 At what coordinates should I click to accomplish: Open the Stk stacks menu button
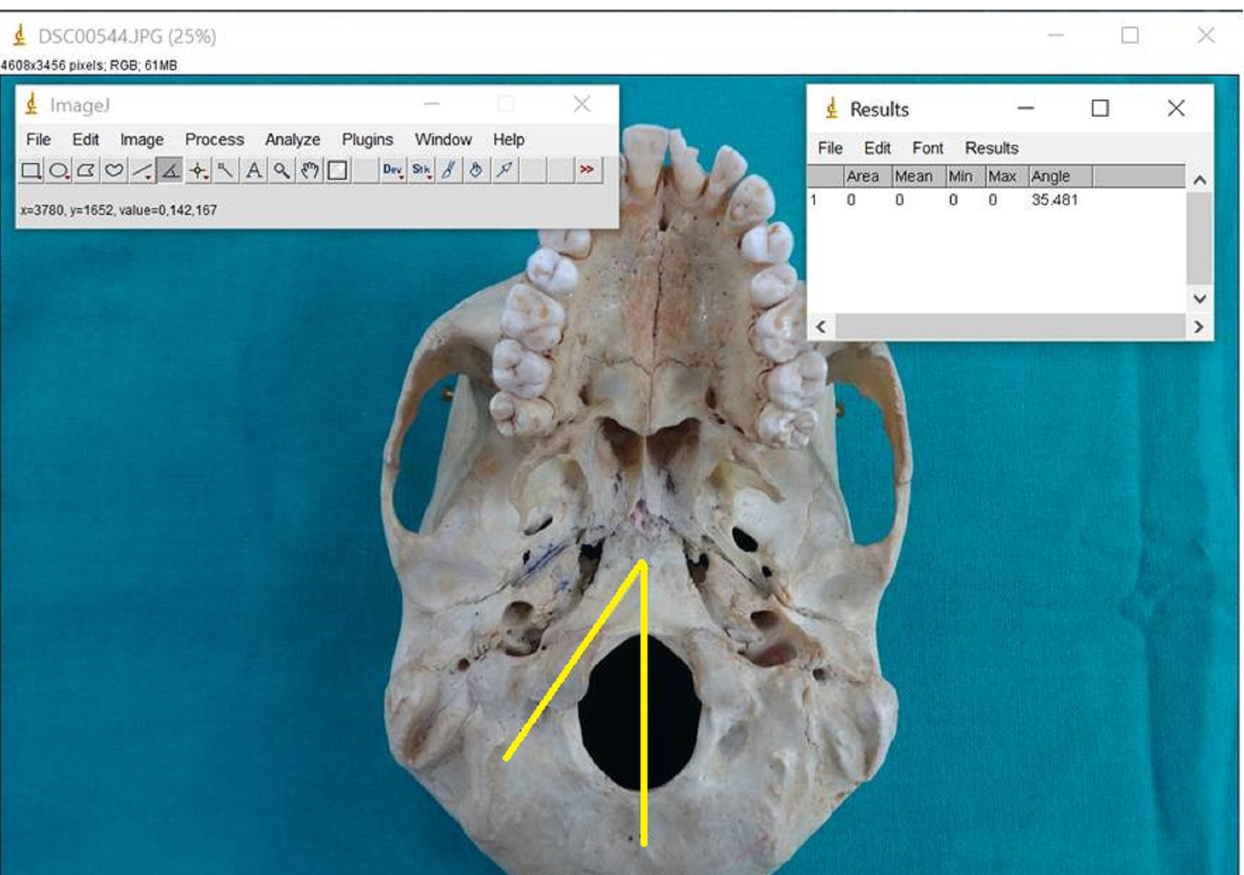[x=421, y=170]
